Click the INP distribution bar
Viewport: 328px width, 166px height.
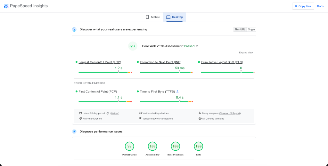point(166,72)
